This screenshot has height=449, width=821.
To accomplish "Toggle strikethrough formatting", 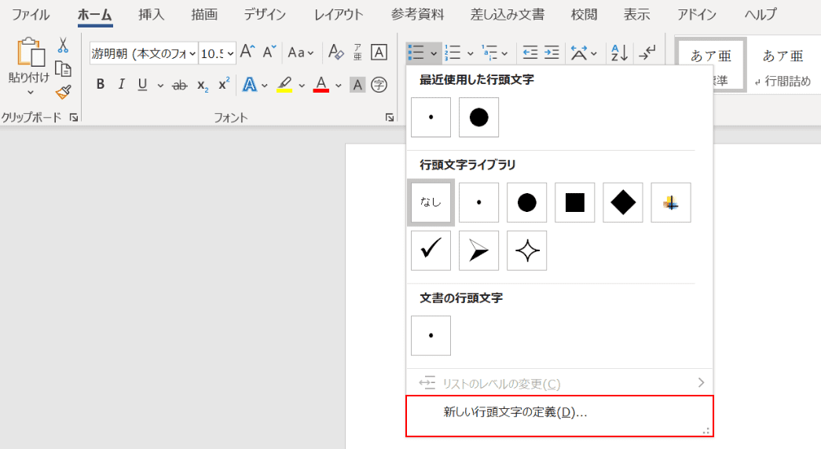I will pyautogui.click(x=180, y=85).
